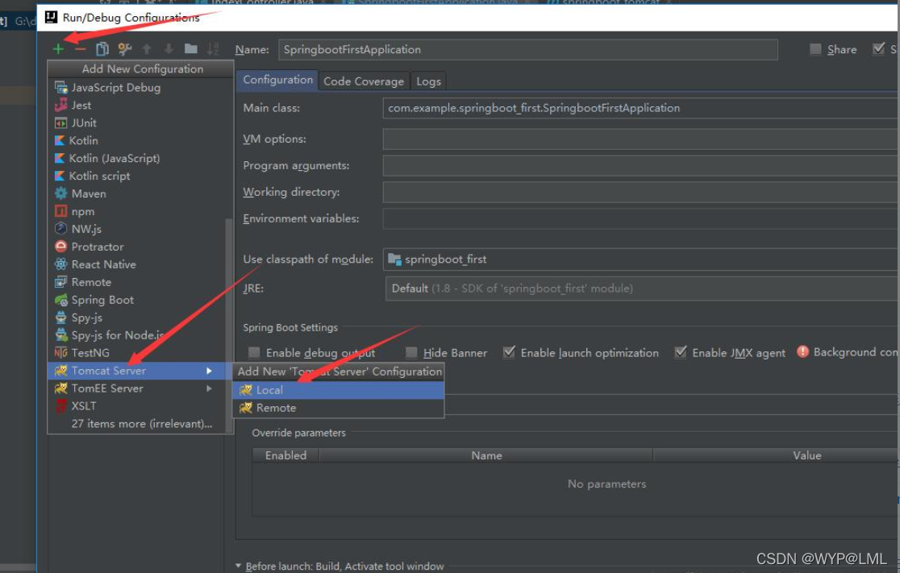
Task: Select Jest configuration type
Action: pyautogui.click(x=140, y=106)
